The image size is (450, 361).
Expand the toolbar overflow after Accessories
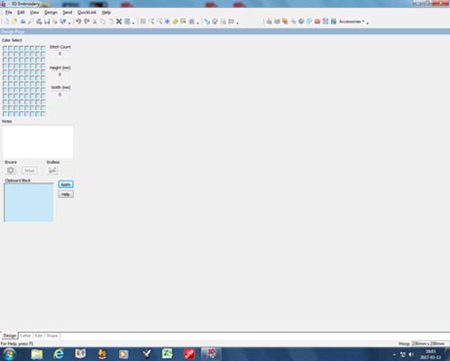367,23
